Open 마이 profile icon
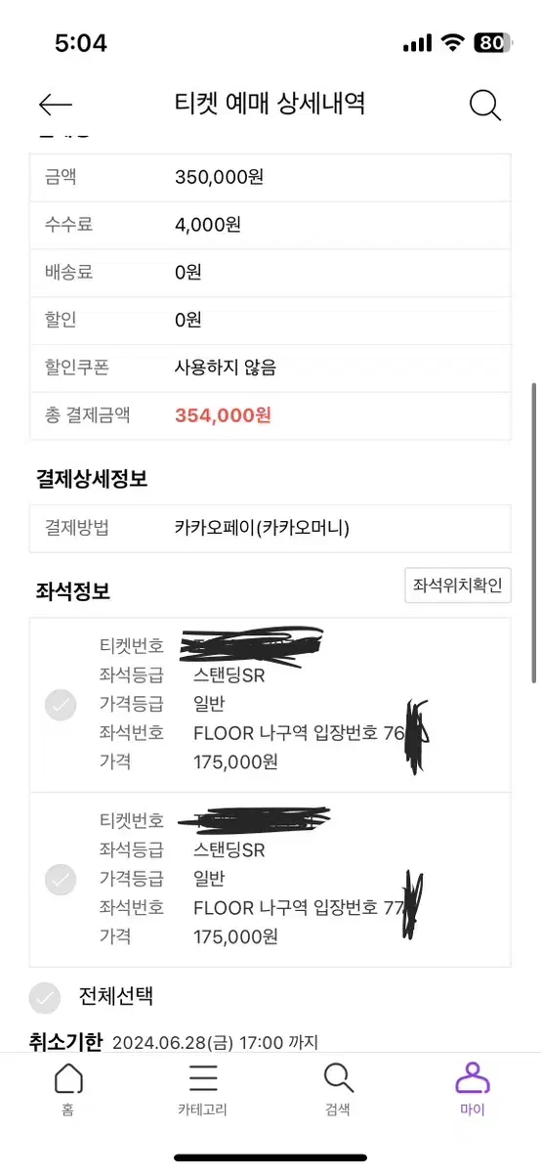Screen dimensions: 541x1173 [473, 1078]
